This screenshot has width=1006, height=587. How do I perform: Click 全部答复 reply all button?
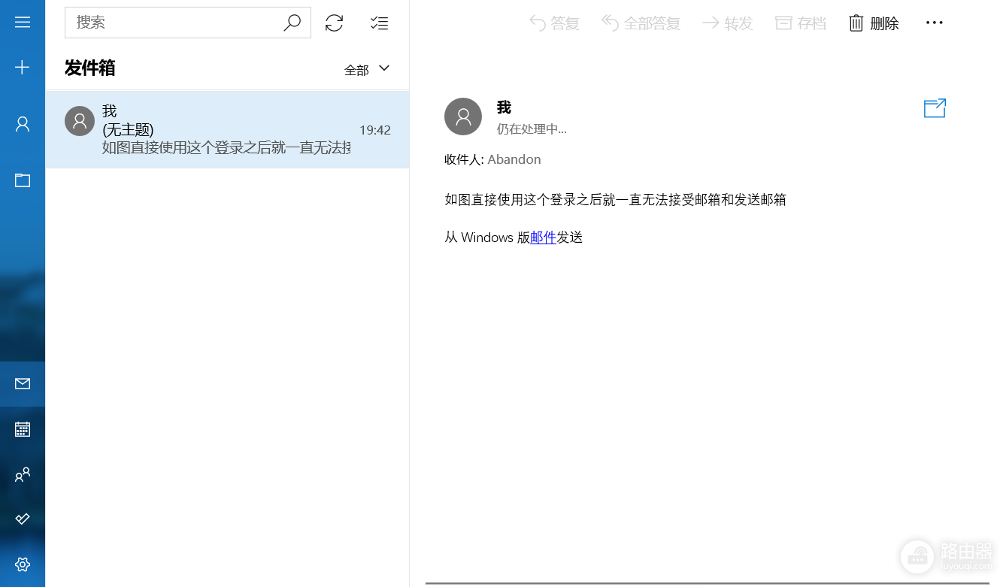click(641, 23)
